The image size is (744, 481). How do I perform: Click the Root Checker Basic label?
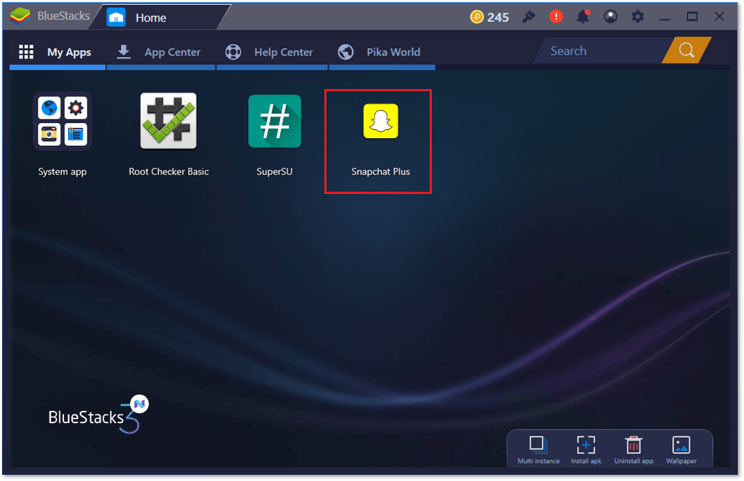(168, 172)
